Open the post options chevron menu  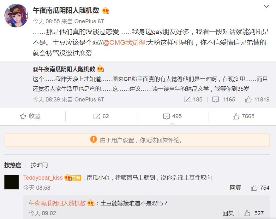click(266, 6)
